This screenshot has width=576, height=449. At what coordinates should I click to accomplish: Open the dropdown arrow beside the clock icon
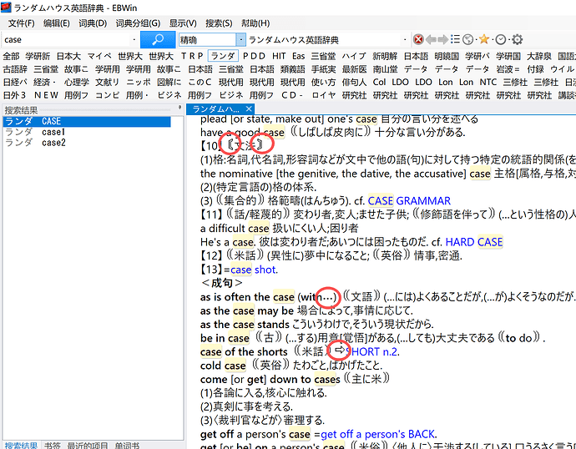[508, 40]
